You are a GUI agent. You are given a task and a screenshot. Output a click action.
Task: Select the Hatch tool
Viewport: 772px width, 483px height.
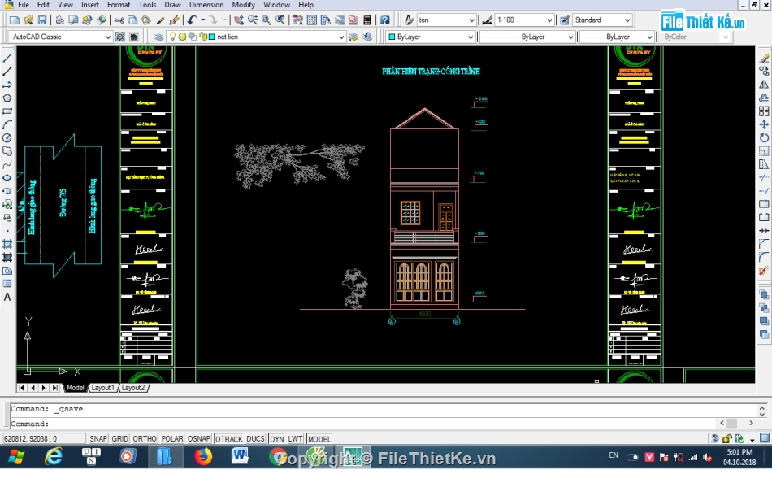7,244
